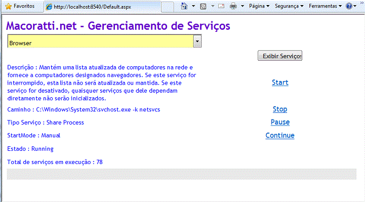The width and height of the screenshot is (365, 202).
Task: Expand the Print dropdown arrow
Action: pos(242,6)
